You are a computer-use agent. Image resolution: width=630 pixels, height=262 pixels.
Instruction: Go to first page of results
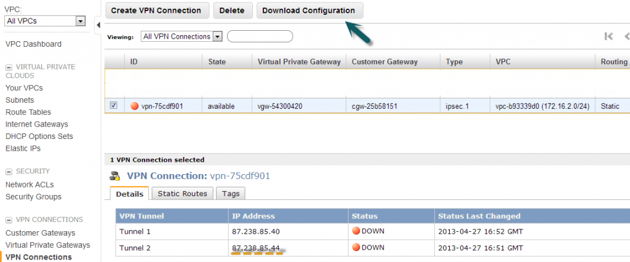[608, 37]
